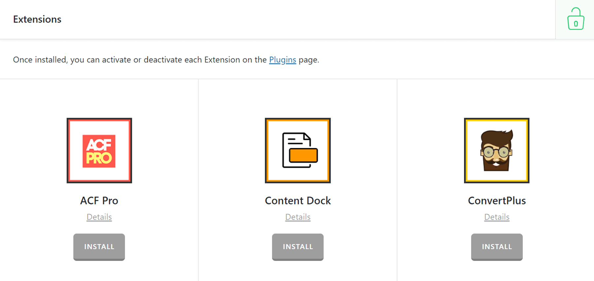This screenshot has height=281, width=594.
Task: Install the ConvertPlus extension
Action: [496, 247]
